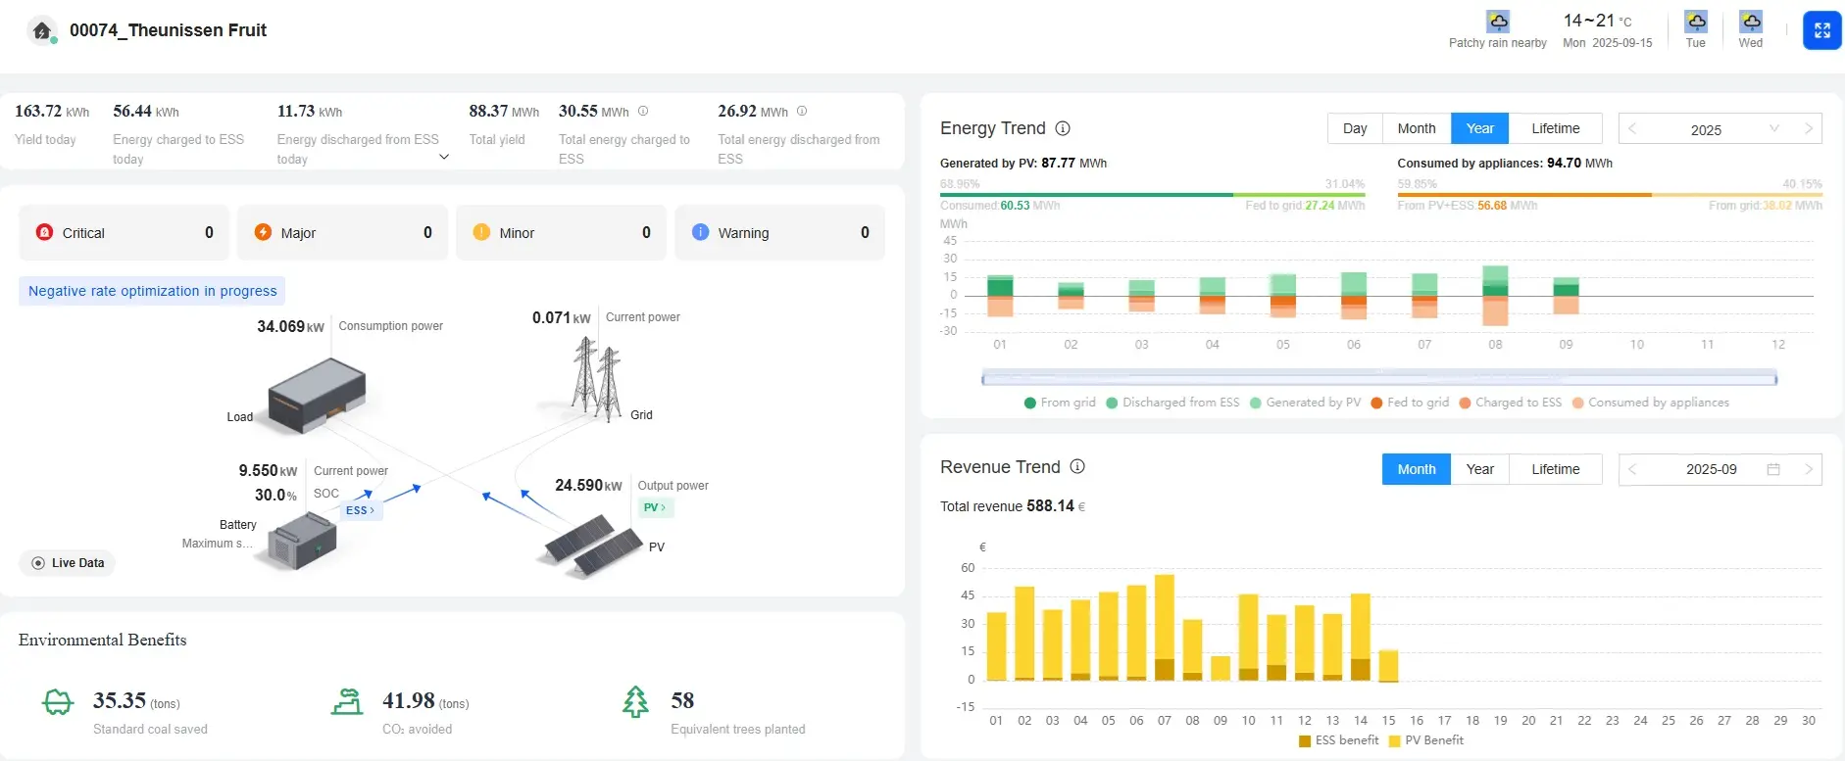The width and height of the screenshot is (1845, 761).
Task: Go to previous year in Energy Trend
Action: click(1632, 129)
